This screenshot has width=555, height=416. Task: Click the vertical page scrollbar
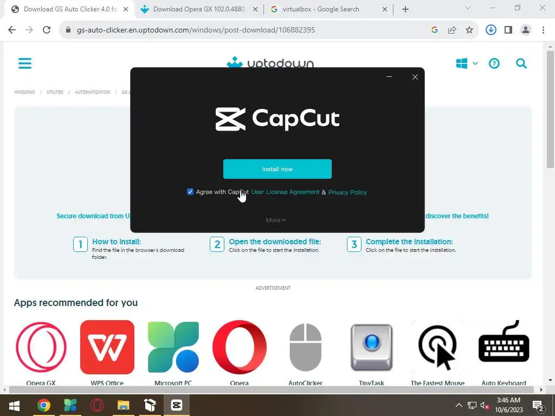point(550,109)
